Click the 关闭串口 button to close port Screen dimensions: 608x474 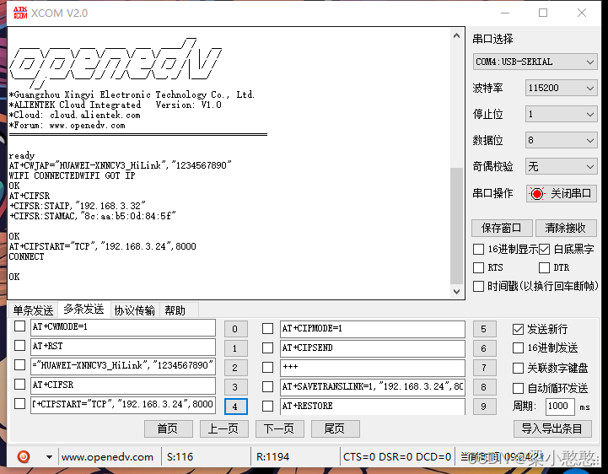[x=562, y=193]
